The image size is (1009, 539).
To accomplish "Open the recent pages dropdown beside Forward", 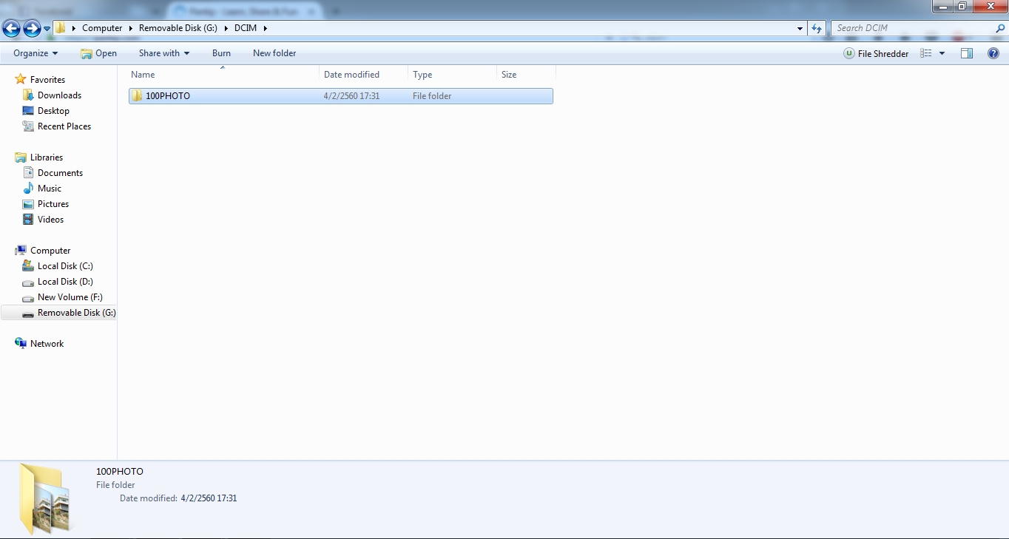I will pyautogui.click(x=47, y=29).
